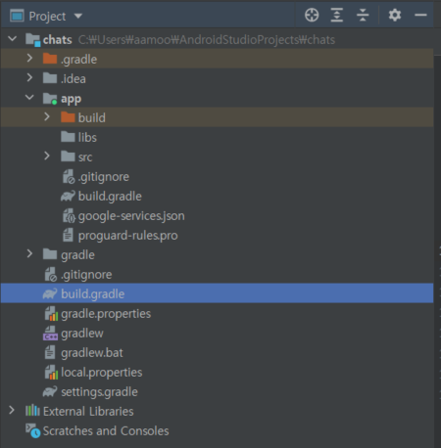Screen dimensions: 441x448
Task: Click the .idea folder icon
Action: pyautogui.click(x=50, y=78)
